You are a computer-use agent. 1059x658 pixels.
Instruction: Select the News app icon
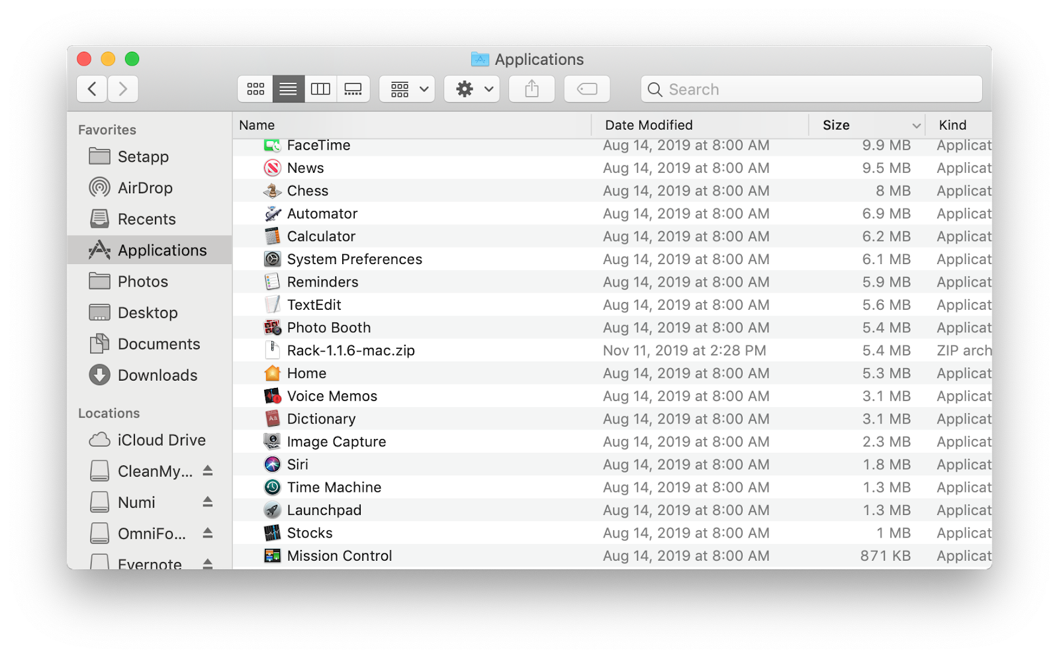pos(273,167)
